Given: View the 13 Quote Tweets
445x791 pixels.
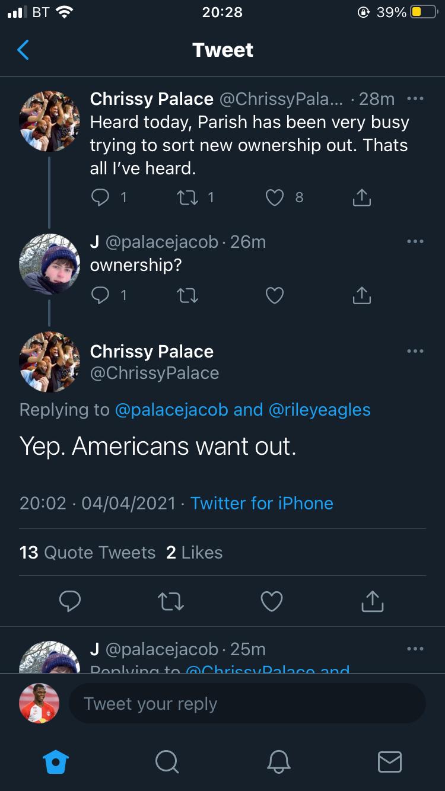Looking at the screenshot, I should click(x=88, y=553).
